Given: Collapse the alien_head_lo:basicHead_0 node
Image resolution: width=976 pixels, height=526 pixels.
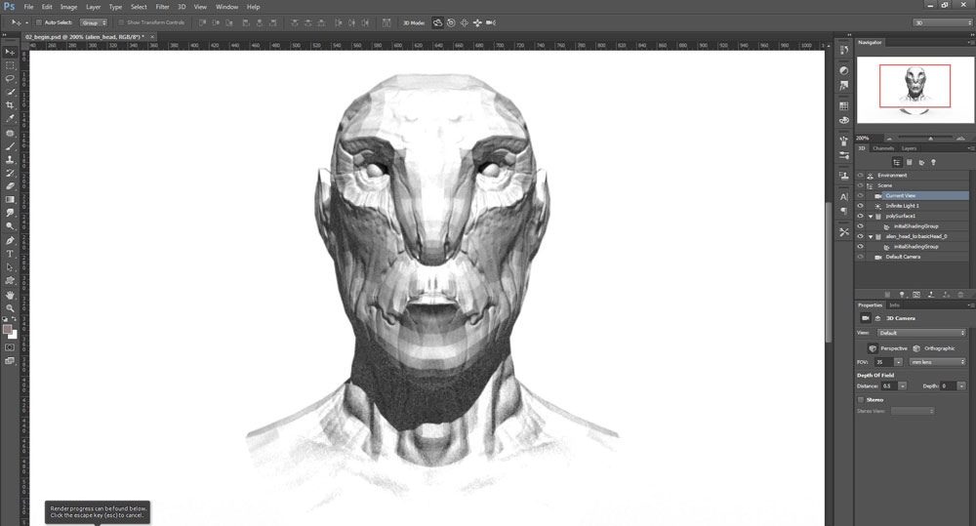Looking at the screenshot, I should (871, 237).
